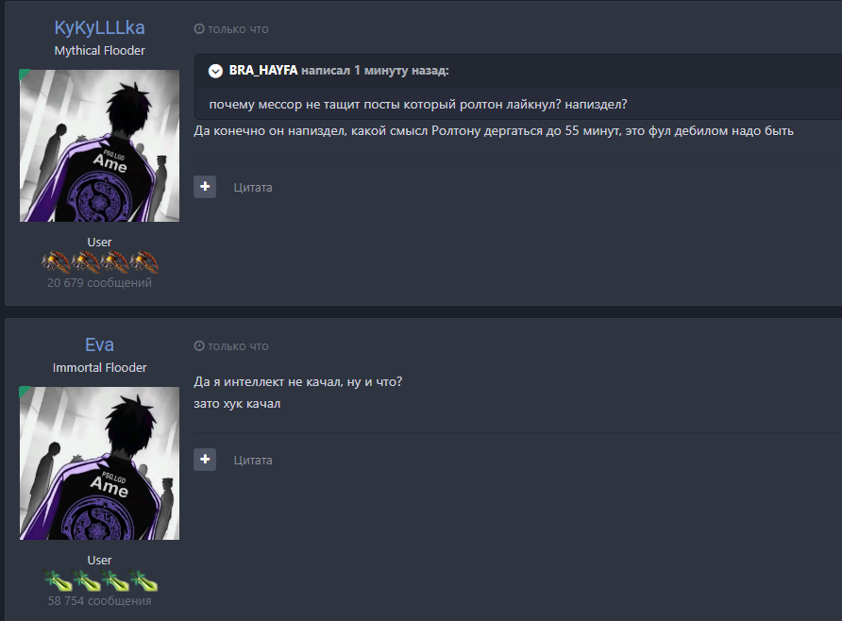Click the quoted text about мессор and ролтон
This screenshot has width=842, height=621.
click(x=418, y=104)
